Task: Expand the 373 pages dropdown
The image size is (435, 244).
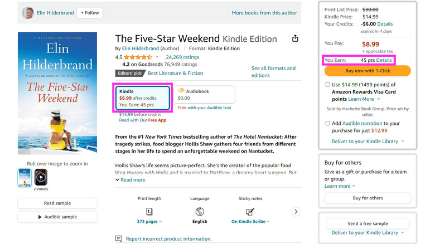Action: [149, 222]
